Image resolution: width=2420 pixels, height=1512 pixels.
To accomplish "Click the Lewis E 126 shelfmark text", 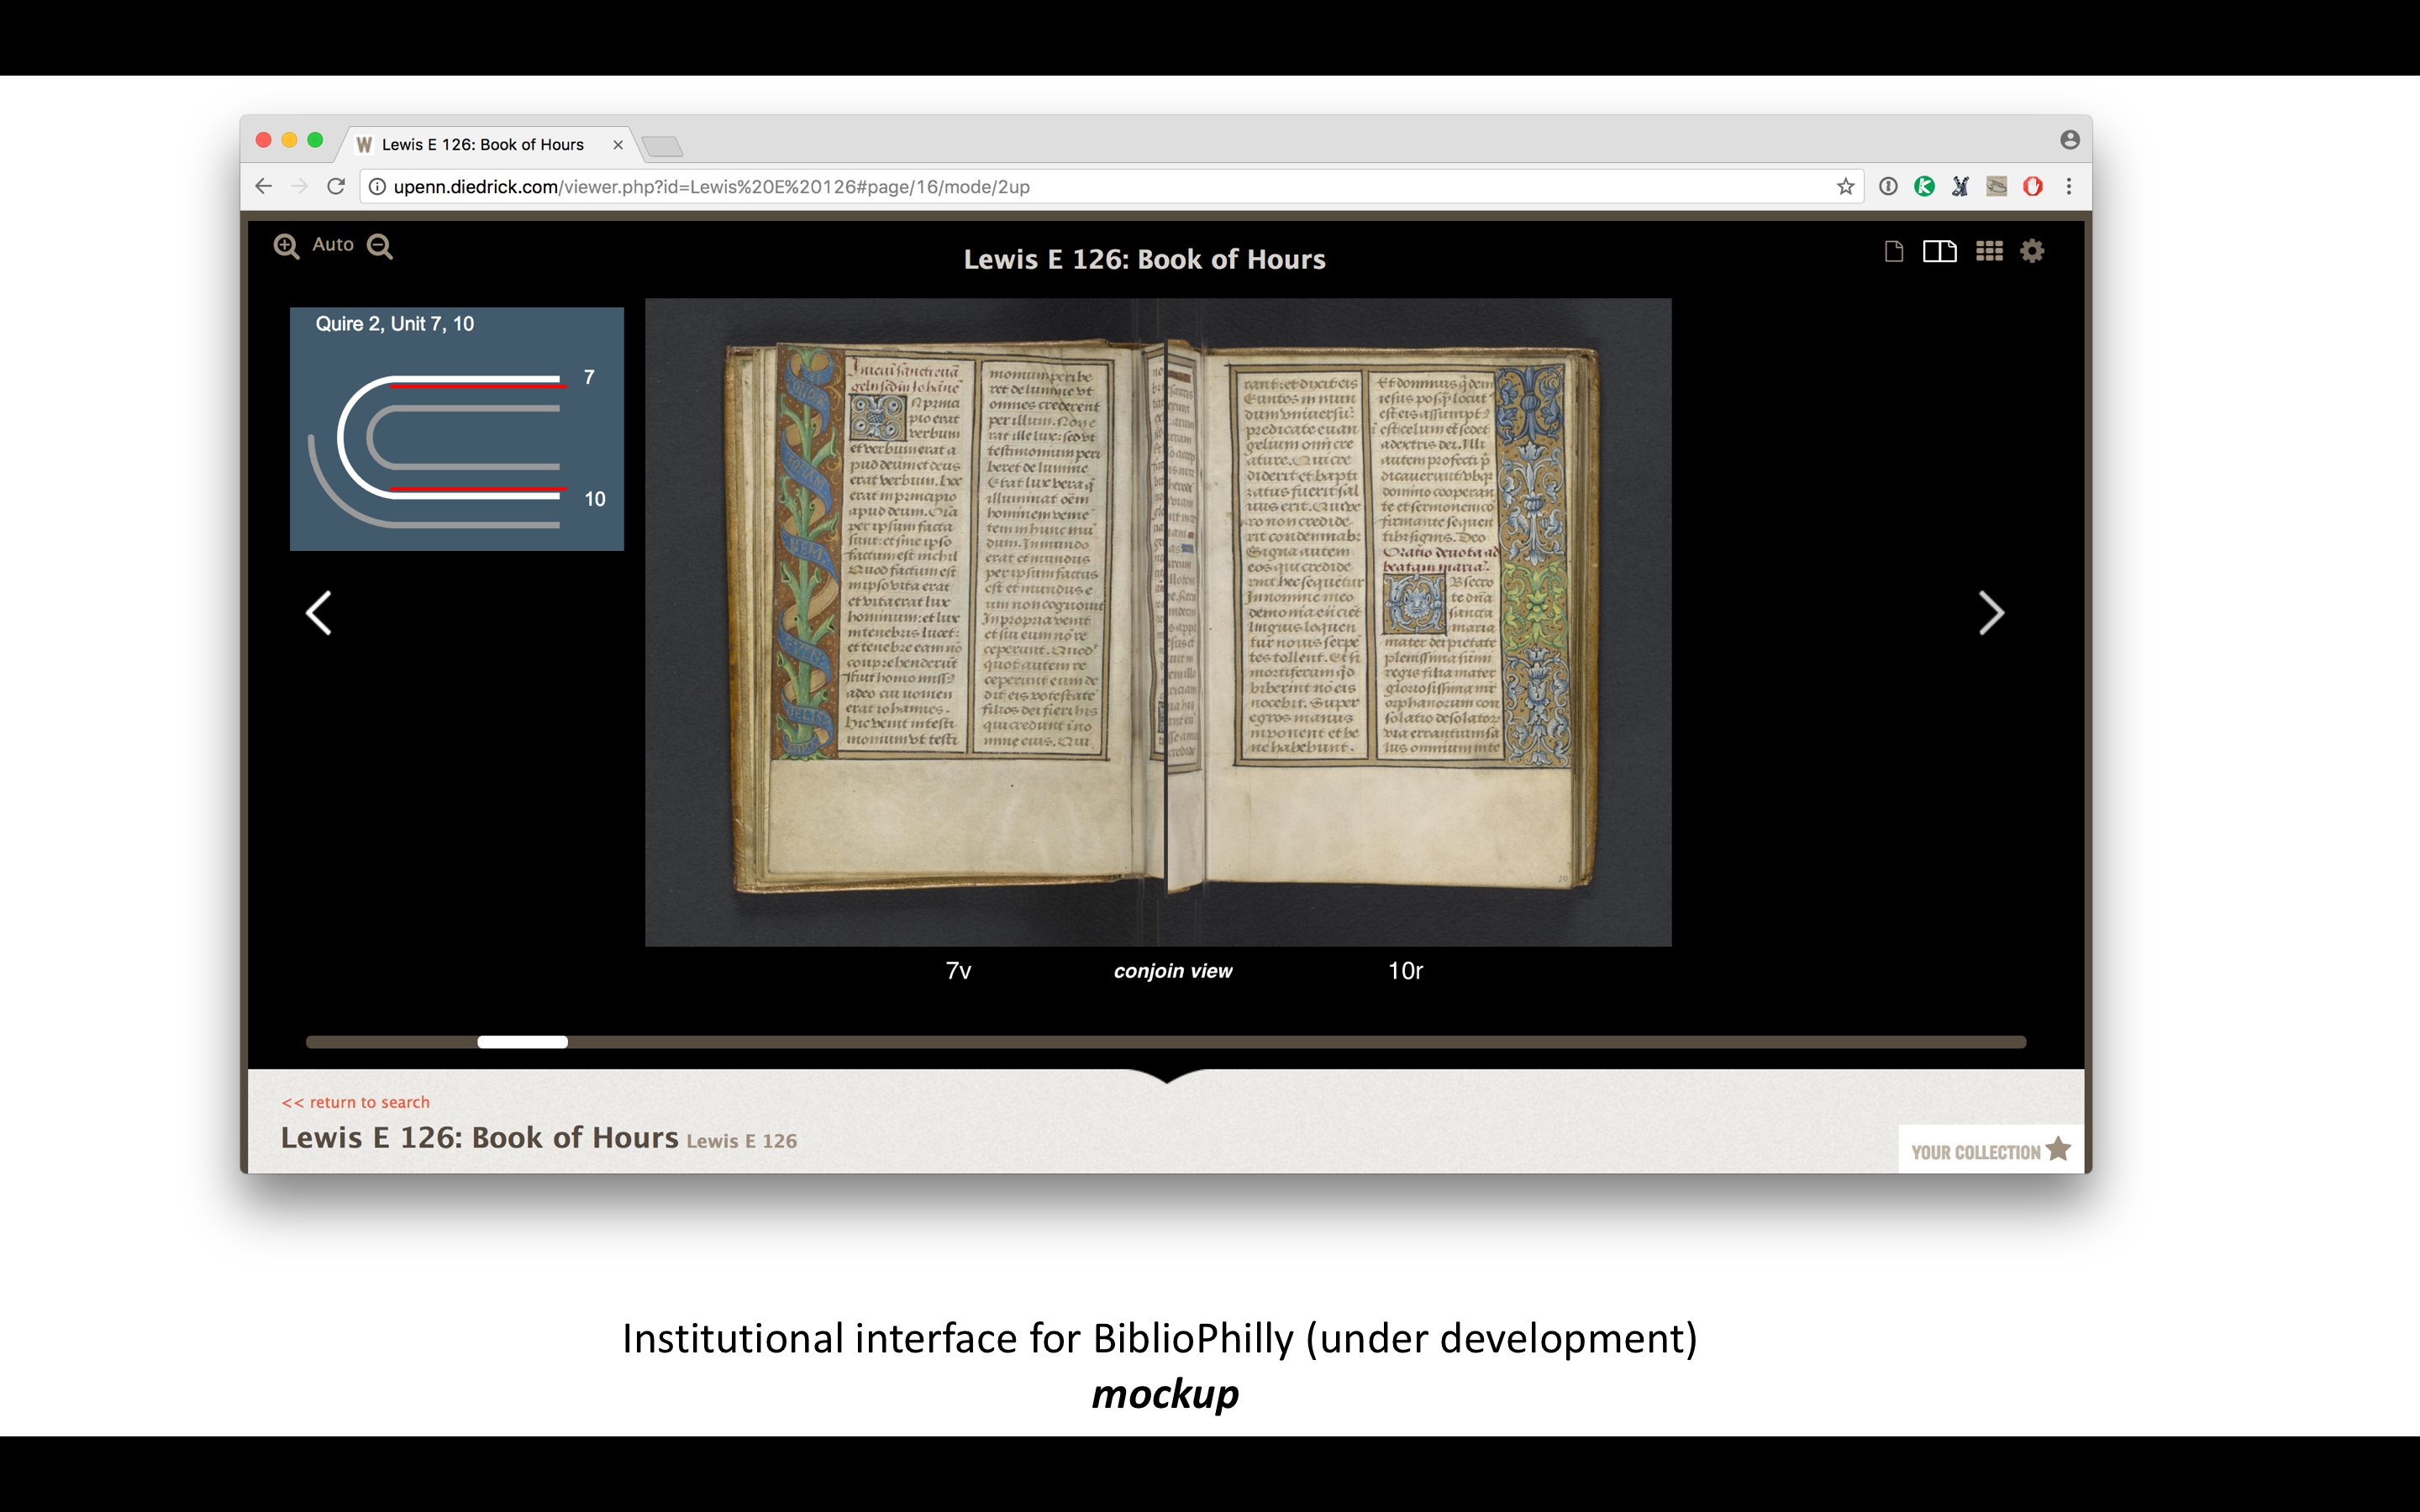I will (x=741, y=1141).
